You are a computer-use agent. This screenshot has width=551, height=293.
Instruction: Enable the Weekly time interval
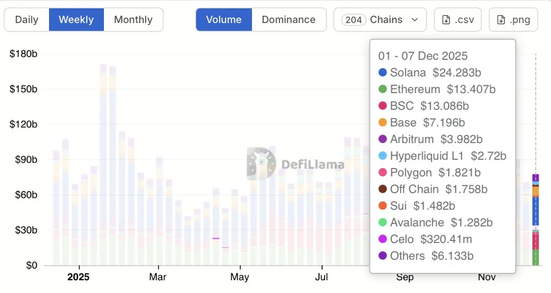pyautogui.click(x=76, y=20)
